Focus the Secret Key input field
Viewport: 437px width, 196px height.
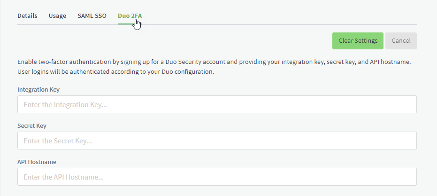pyautogui.click(x=217, y=141)
